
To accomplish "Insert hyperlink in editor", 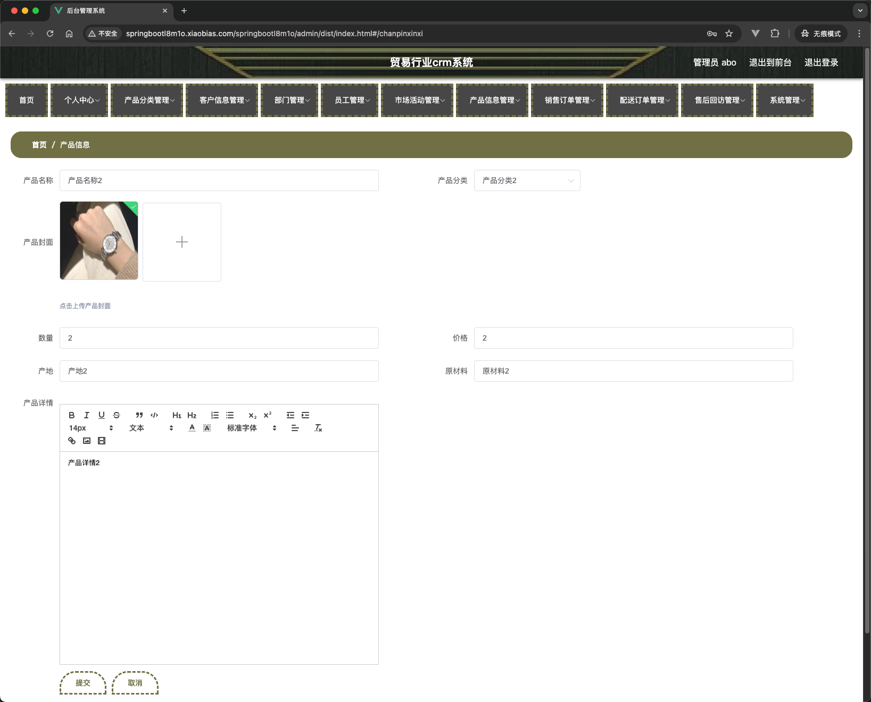I will (x=72, y=441).
